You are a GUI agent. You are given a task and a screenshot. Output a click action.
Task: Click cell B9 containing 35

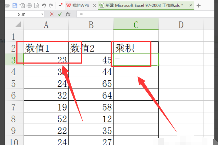coord(91,130)
